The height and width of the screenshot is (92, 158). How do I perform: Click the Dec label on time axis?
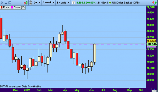pyautogui.click(x=15, y=90)
